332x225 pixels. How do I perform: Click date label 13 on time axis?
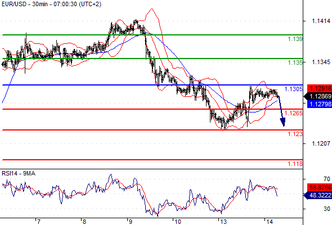223,222
